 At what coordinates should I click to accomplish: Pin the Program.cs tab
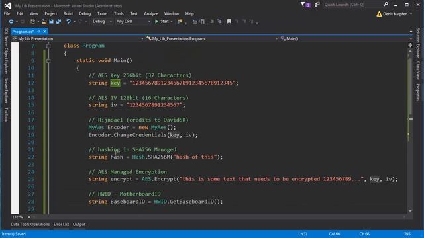(x=38, y=32)
